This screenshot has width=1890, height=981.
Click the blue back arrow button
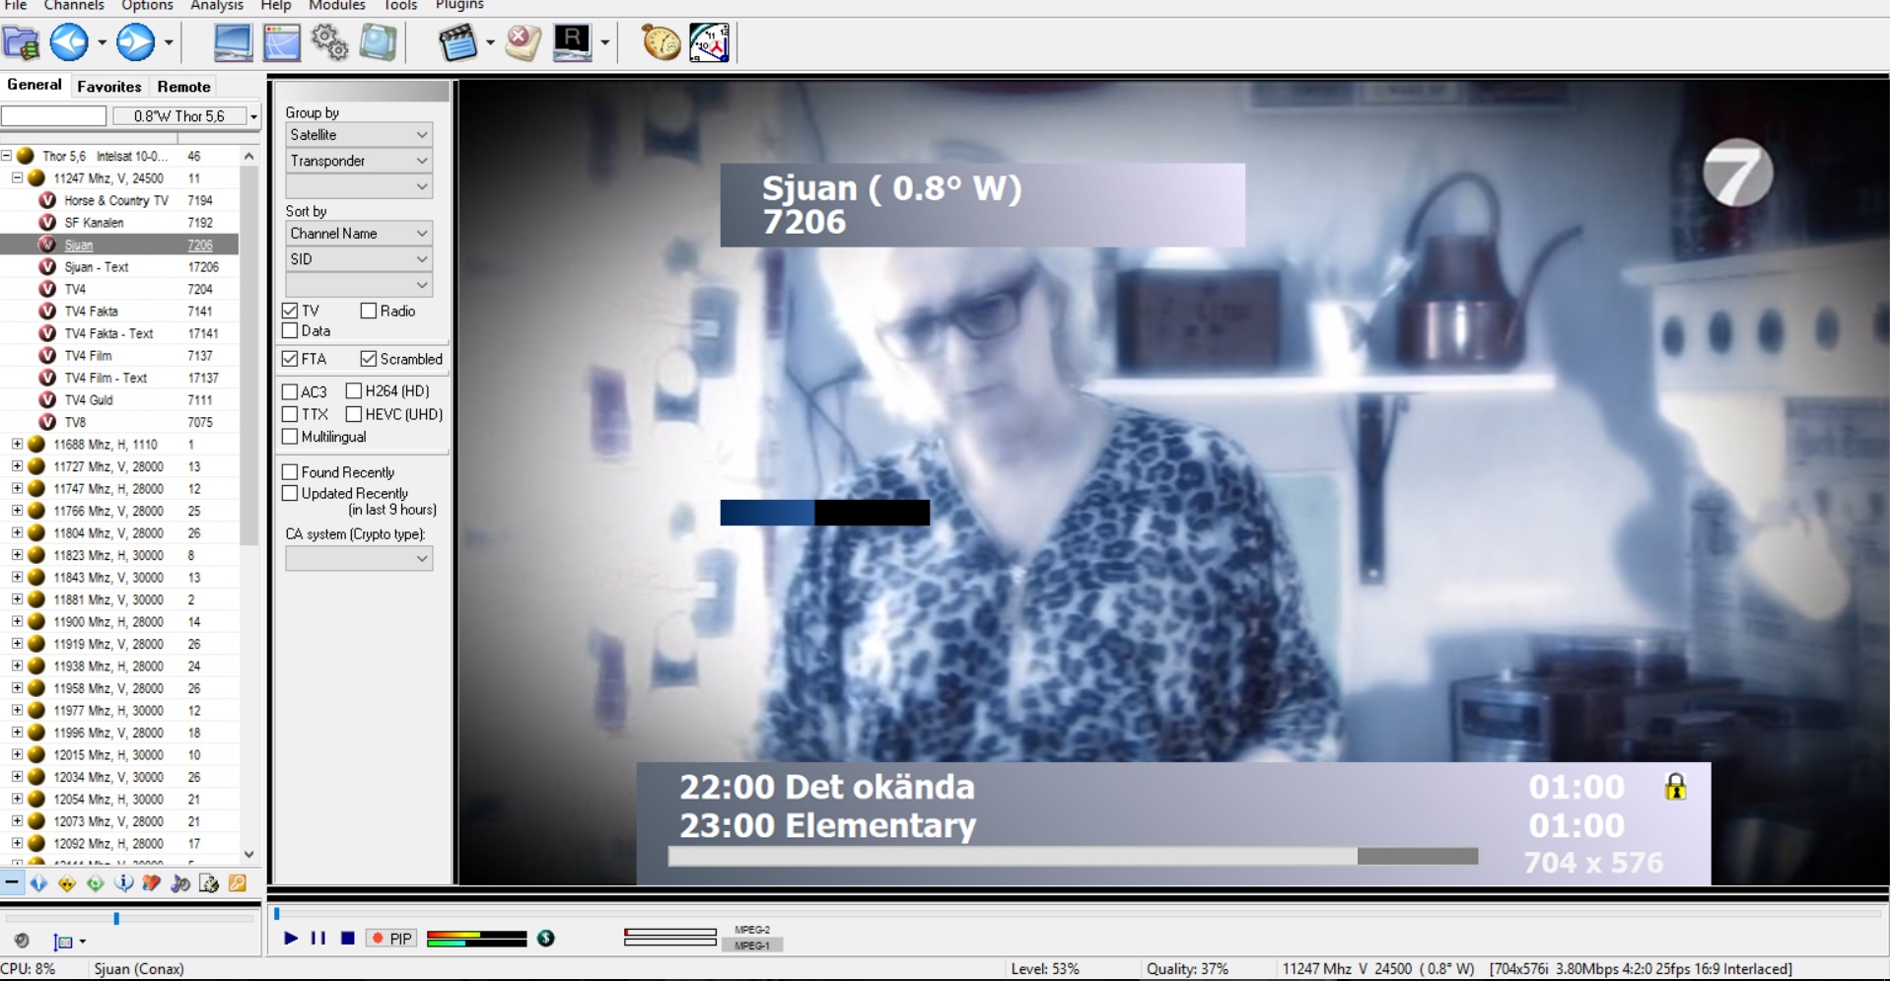(69, 42)
